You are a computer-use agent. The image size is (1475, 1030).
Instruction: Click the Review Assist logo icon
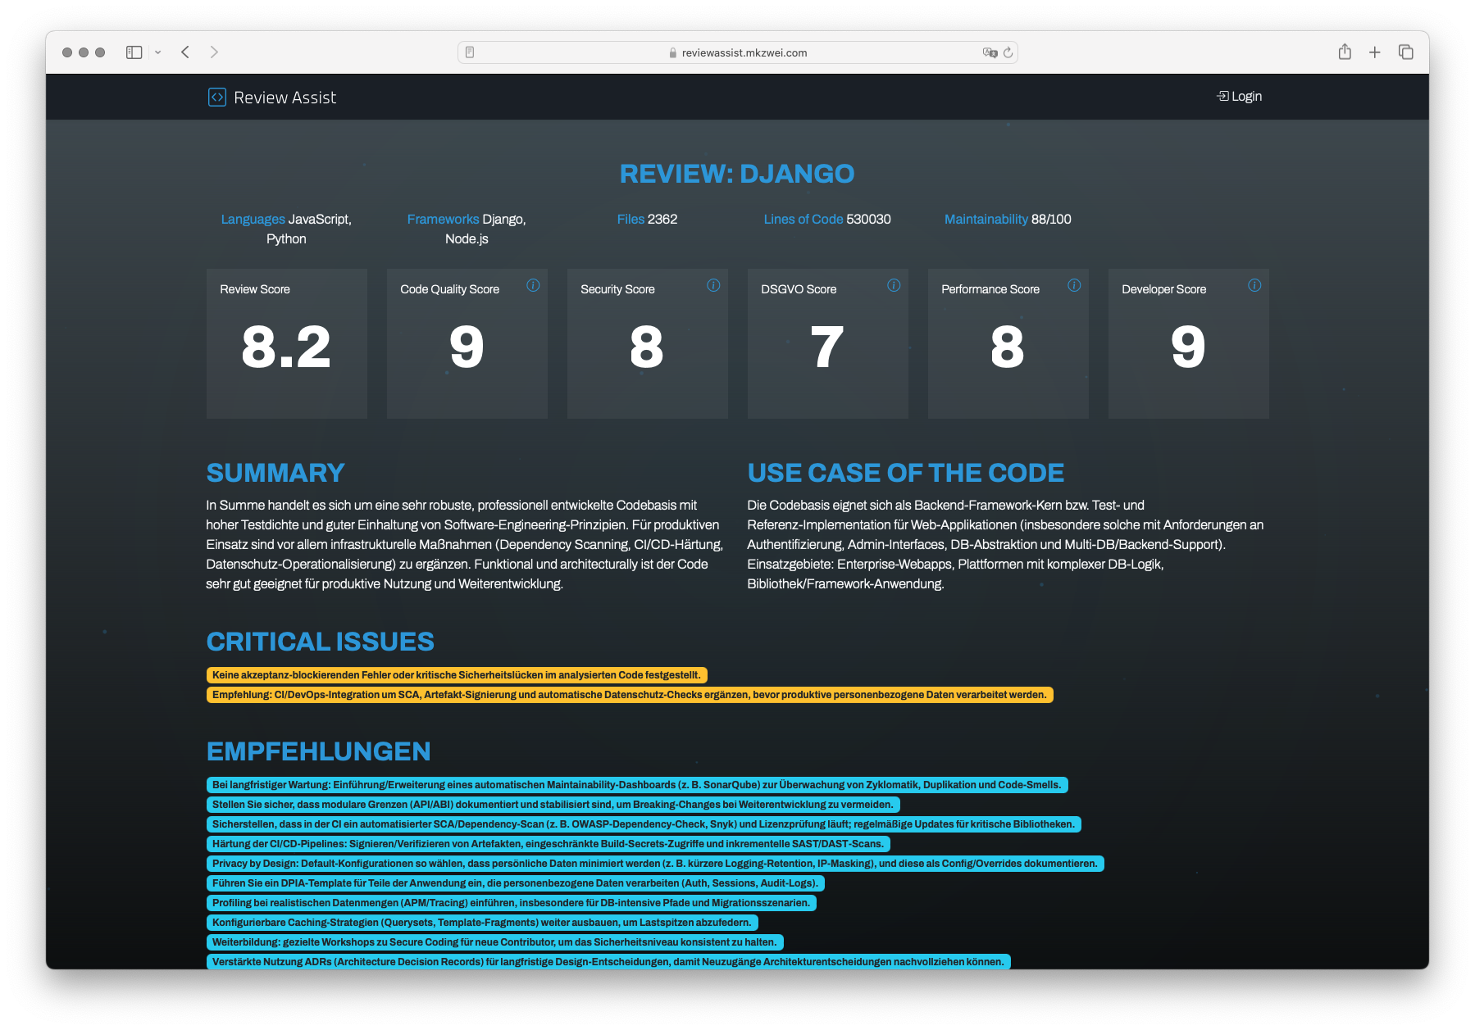tap(216, 98)
